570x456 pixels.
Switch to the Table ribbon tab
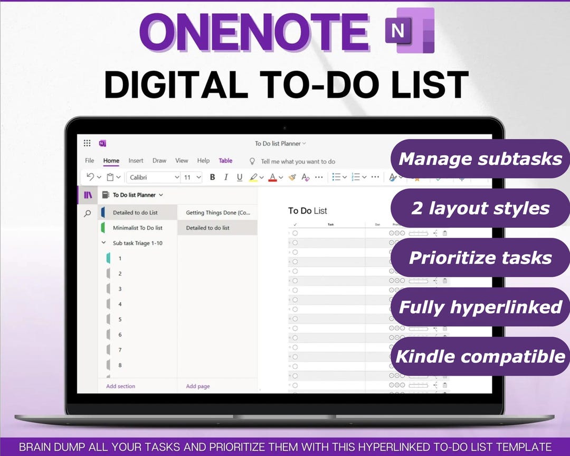click(x=226, y=160)
